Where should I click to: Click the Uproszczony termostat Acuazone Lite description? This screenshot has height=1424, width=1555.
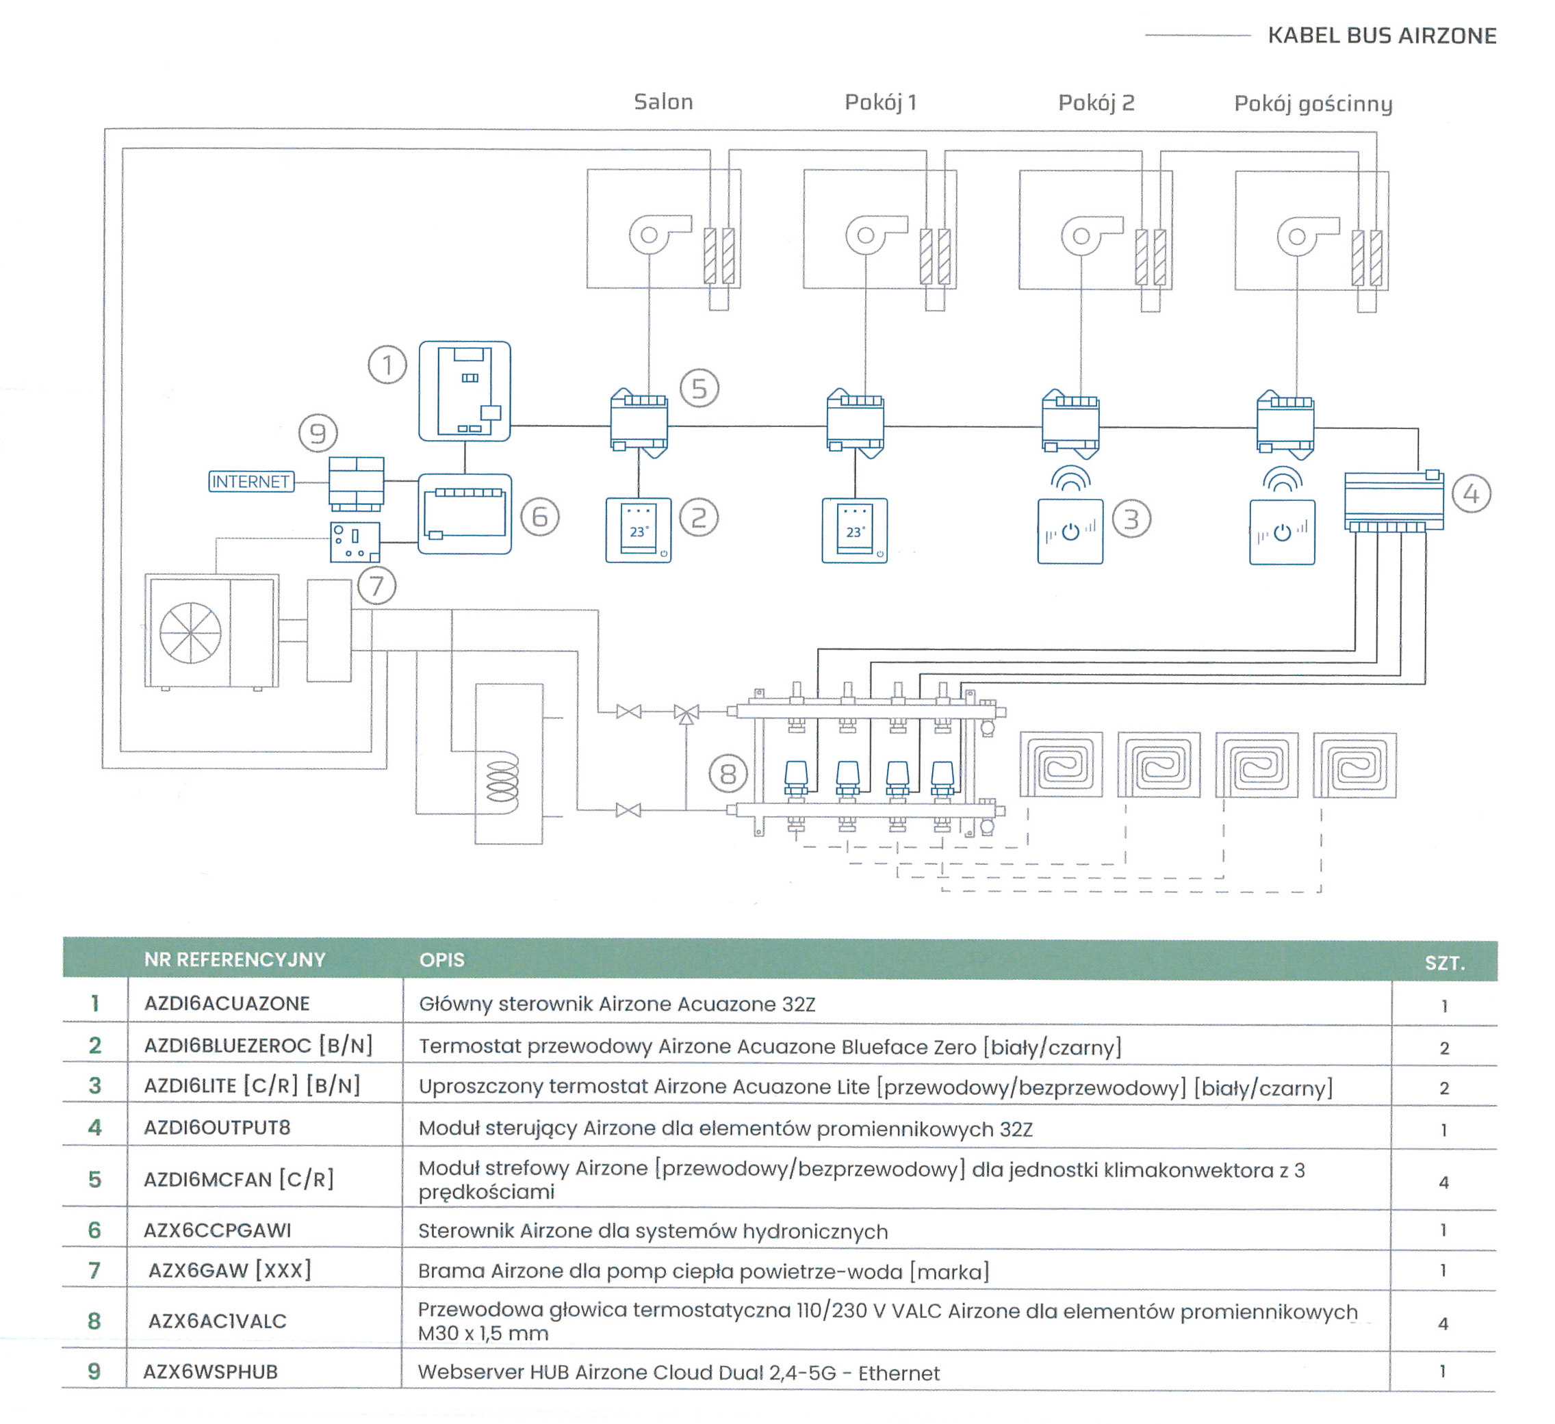pyautogui.click(x=875, y=1087)
